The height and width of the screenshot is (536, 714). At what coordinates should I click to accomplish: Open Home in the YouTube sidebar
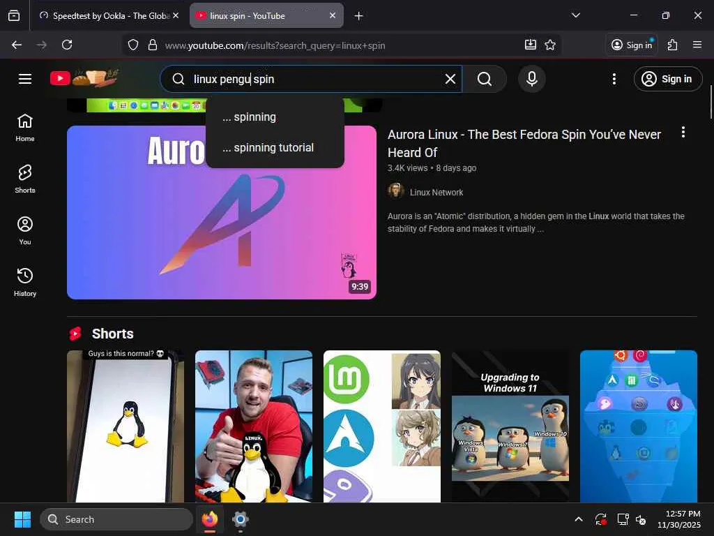[25, 128]
